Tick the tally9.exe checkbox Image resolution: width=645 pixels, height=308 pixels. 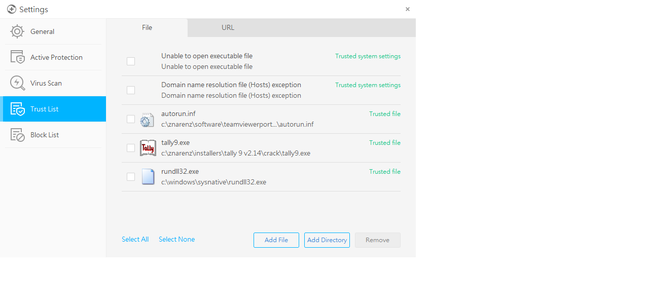(131, 148)
